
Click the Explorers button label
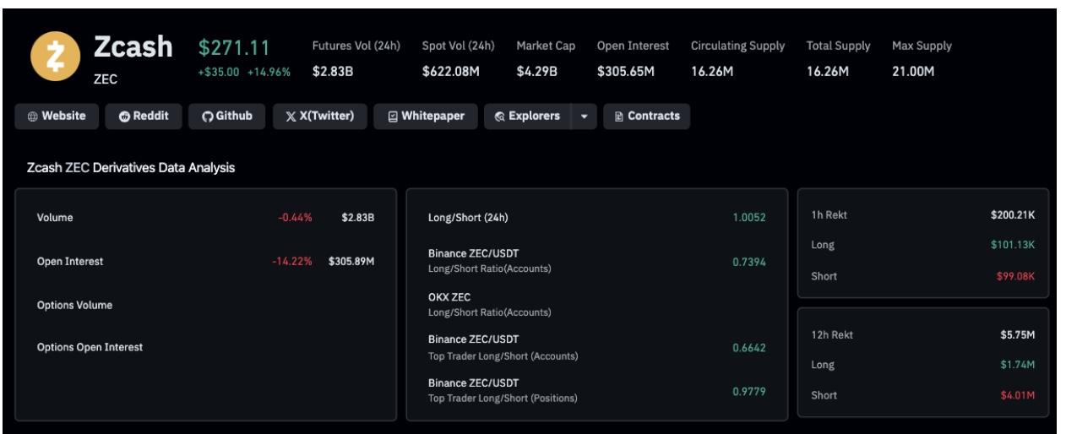coord(527,117)
